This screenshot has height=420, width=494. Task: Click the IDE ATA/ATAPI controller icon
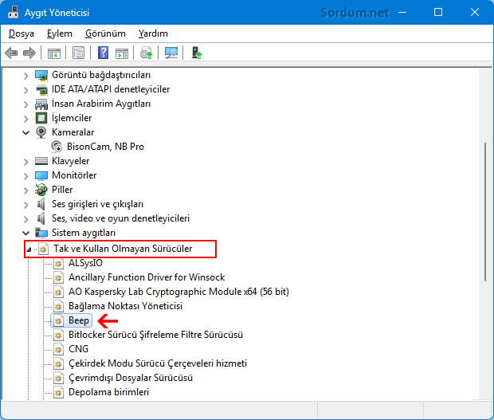click(41, 89)
